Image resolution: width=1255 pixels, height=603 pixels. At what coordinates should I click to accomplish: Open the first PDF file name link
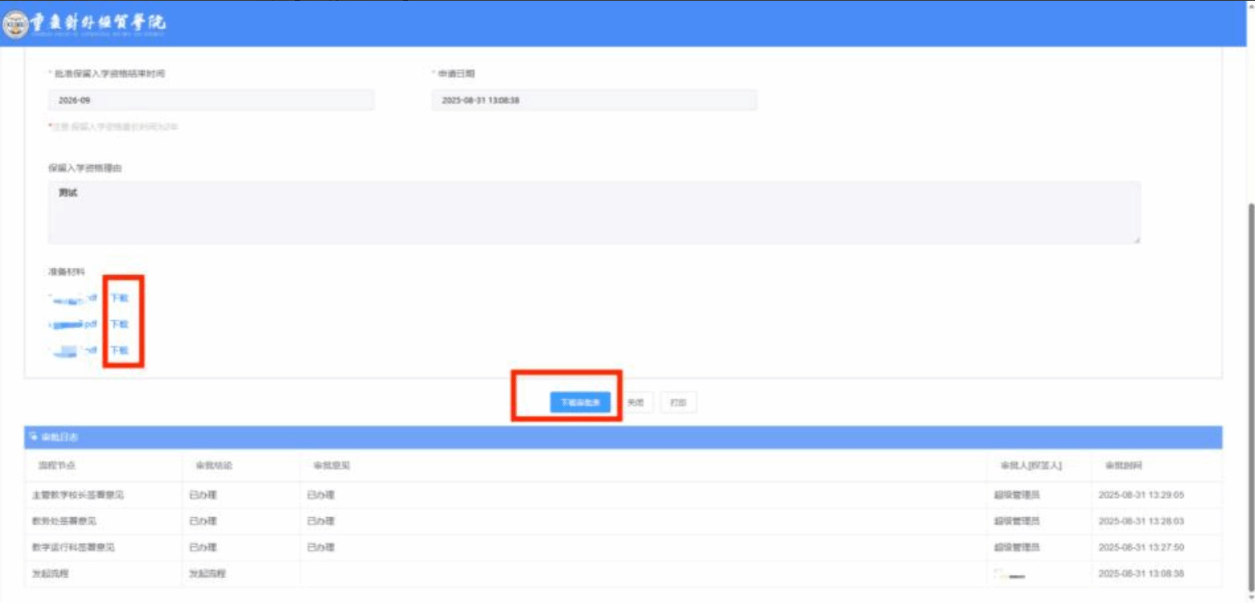(73, 298)
